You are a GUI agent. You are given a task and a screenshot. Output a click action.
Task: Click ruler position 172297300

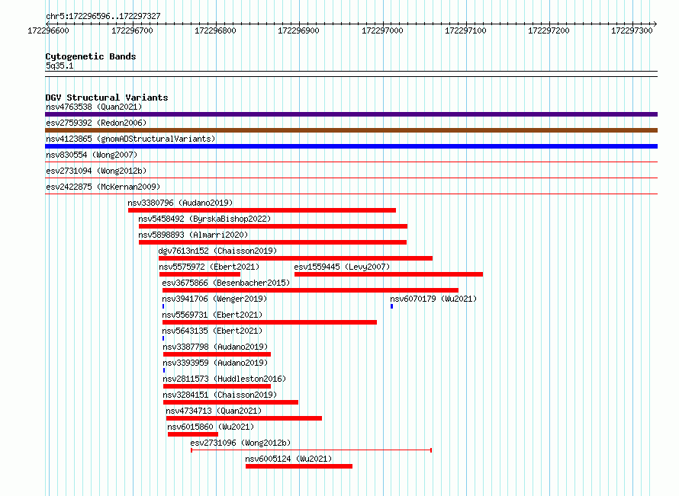632,30
